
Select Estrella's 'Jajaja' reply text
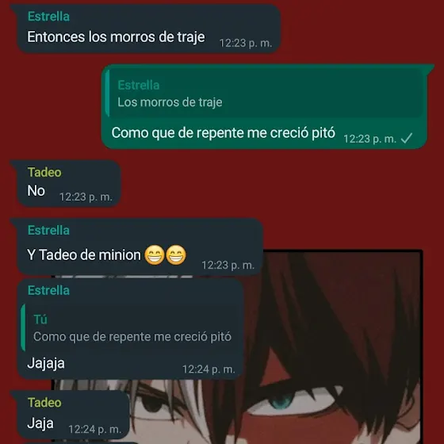coord(46,363)
